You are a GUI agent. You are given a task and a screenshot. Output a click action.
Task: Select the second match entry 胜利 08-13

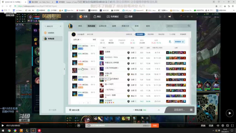tap(84, 55)
